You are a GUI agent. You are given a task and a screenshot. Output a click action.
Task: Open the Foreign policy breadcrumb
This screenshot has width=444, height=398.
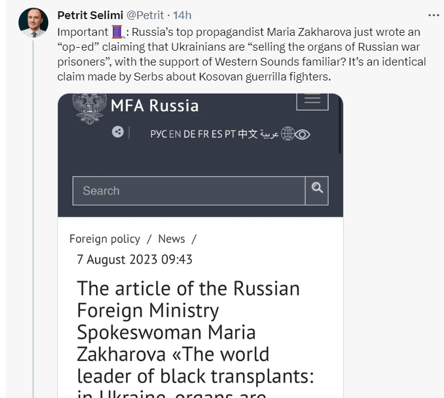click(104, 239)
